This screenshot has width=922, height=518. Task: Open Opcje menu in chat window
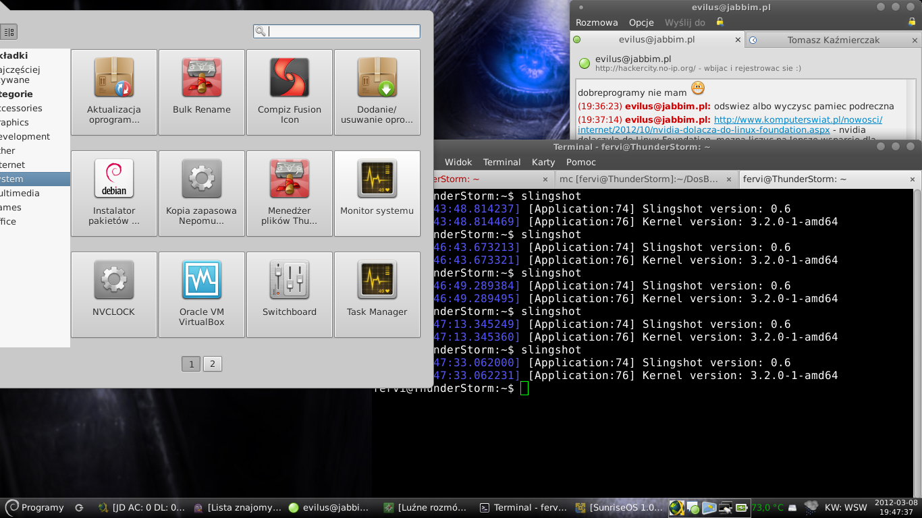(641, 22)
